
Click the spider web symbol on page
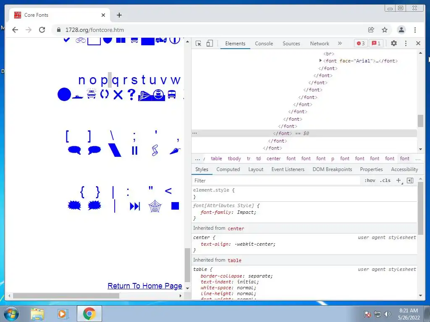coord(155,206)
